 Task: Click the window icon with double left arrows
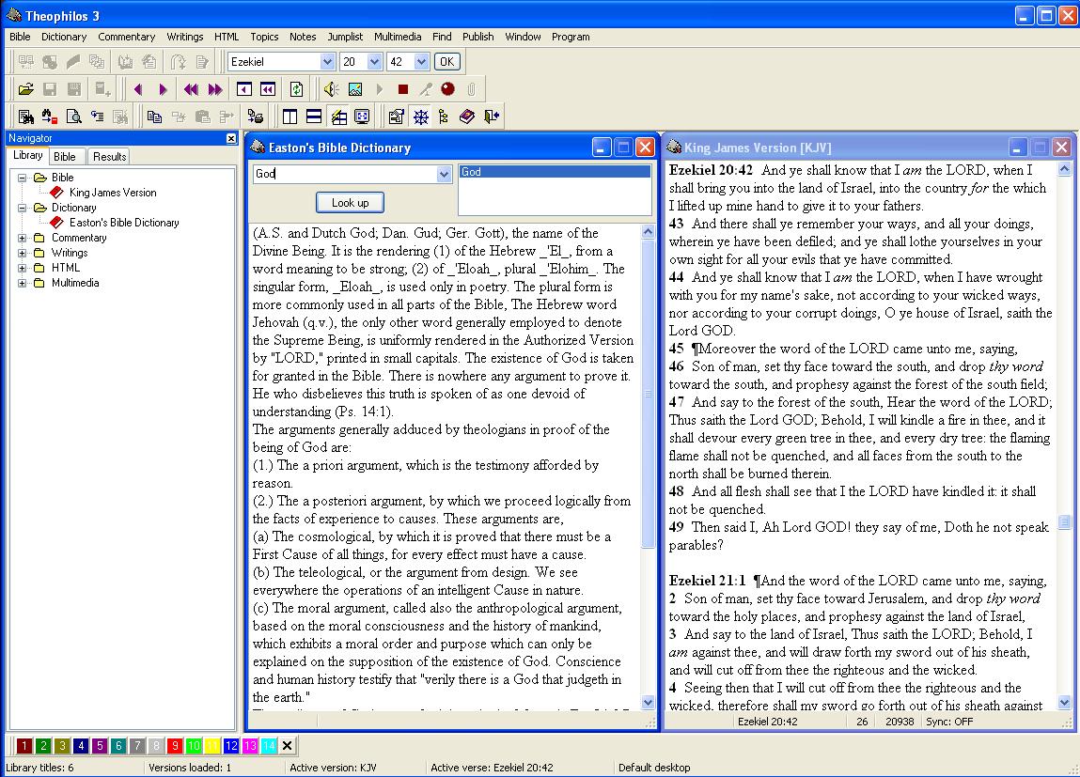[268, 88]
